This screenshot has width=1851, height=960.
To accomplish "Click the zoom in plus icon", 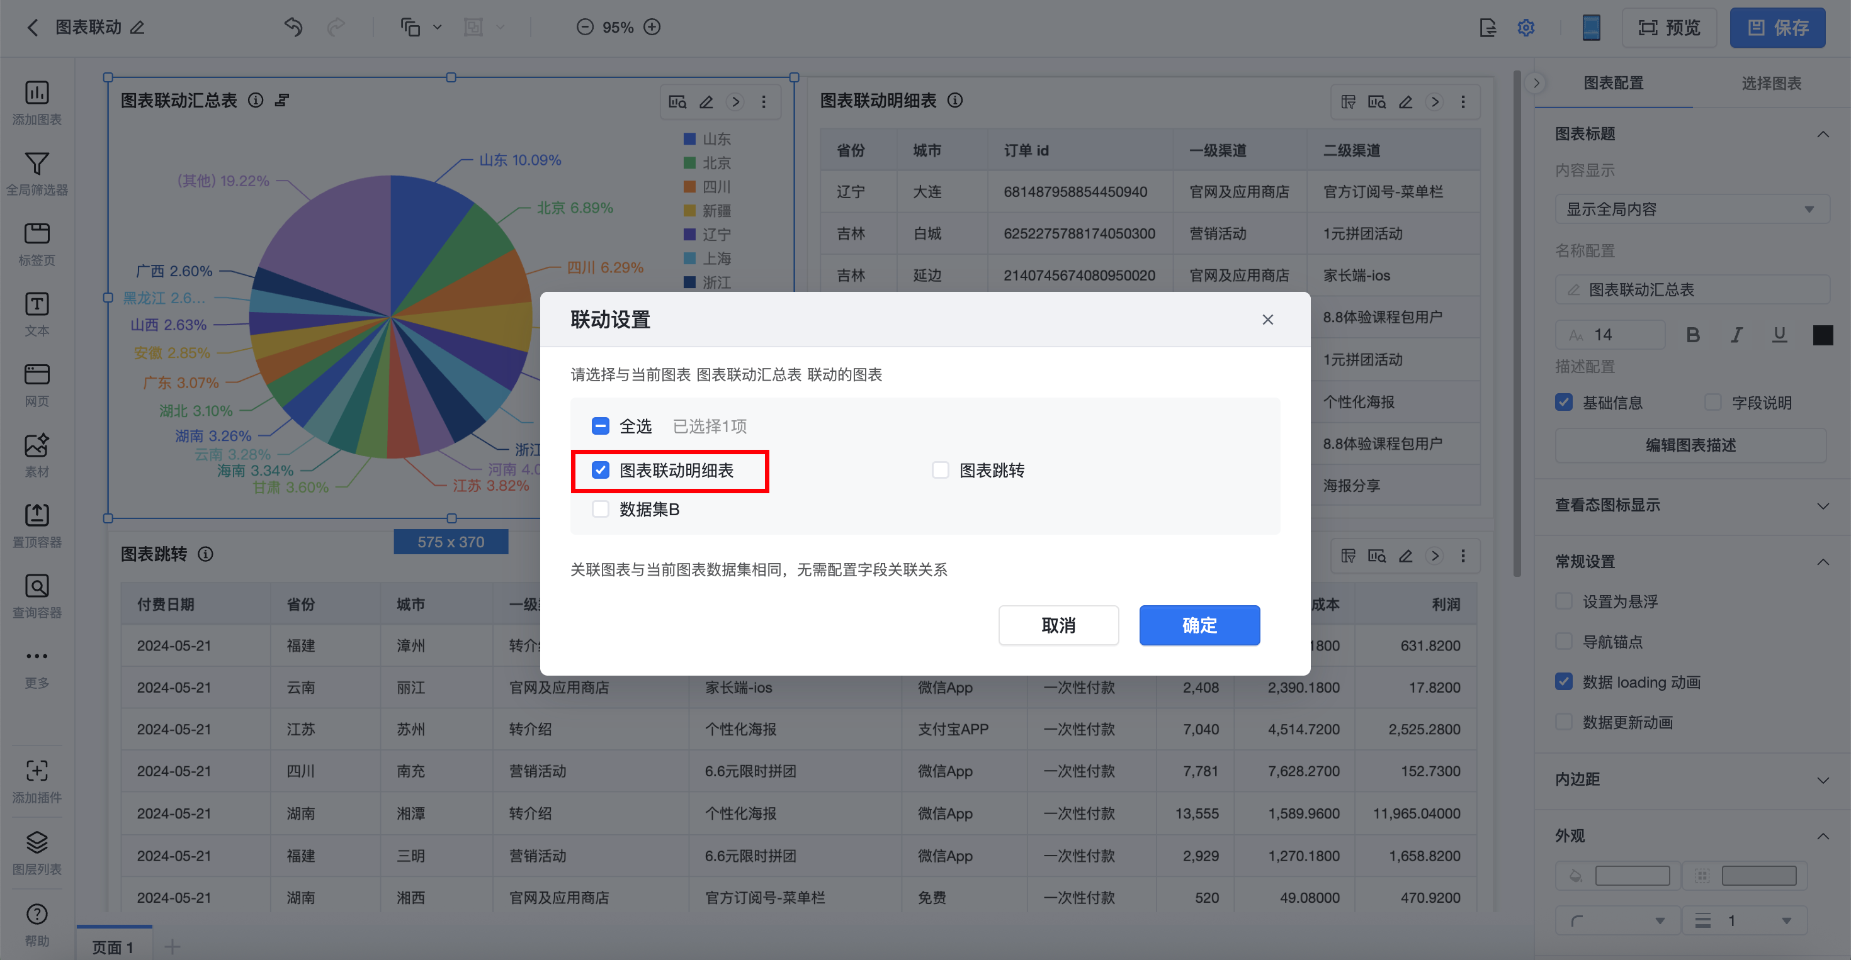I will [652, 27].
